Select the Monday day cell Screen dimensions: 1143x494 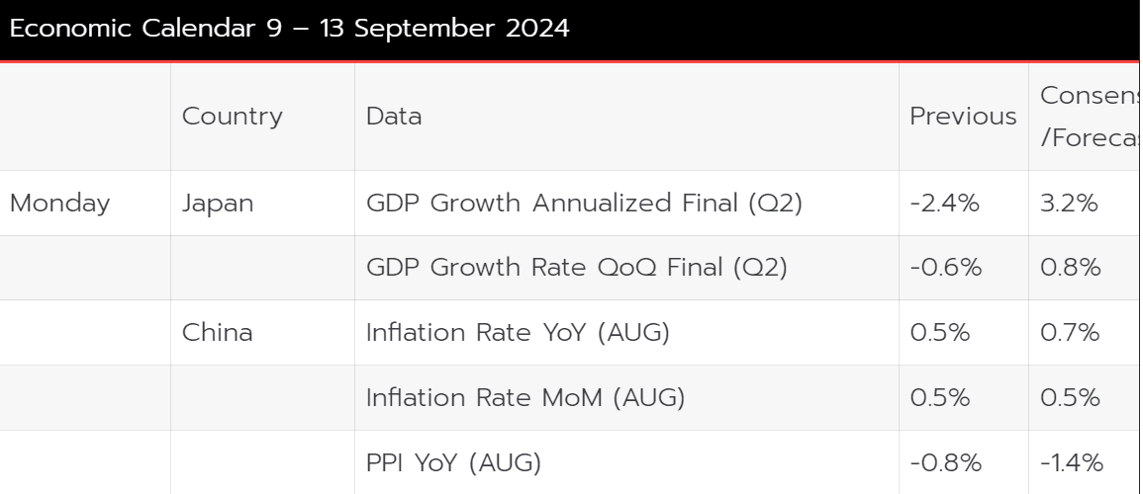[59, 203]
